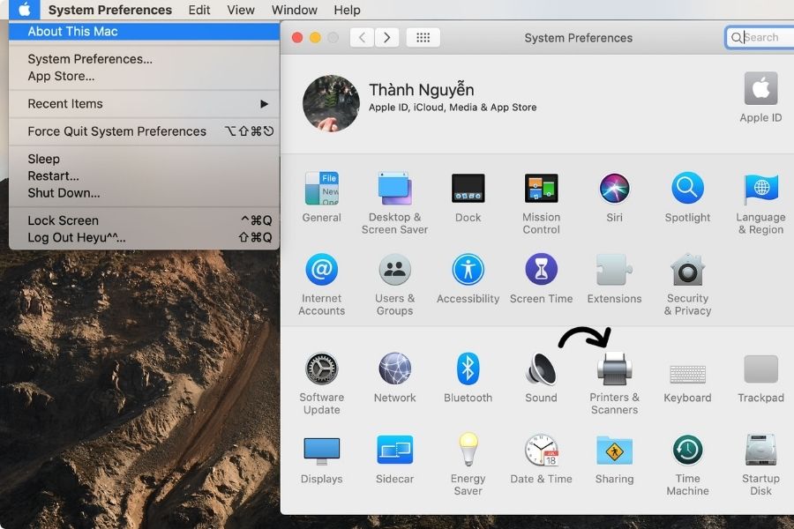Click the Apple menu logo
This screenshot has height=529, width=794.
(25, 10)
